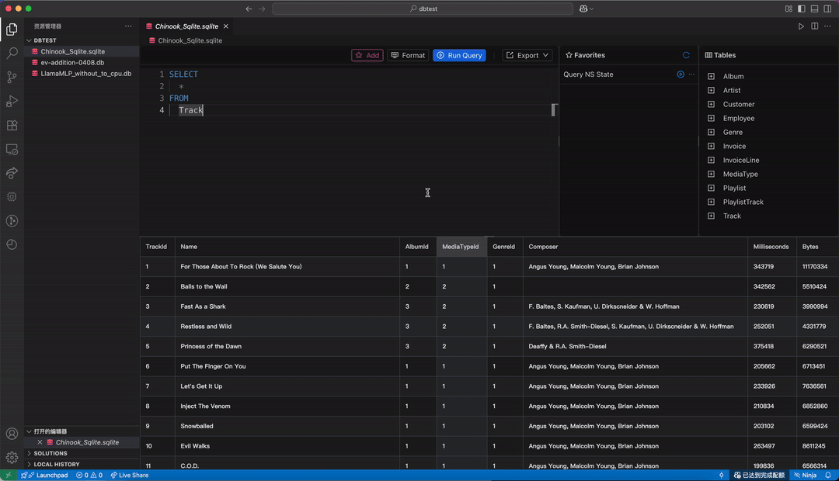Screen dimensions: 839x481
Task: Click the Run Query button
Action: coord(460,55)
